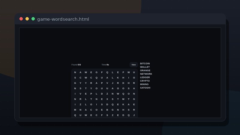
Task: Click letter A in the NAWEGF row
Action: click(x=80, y=72)
